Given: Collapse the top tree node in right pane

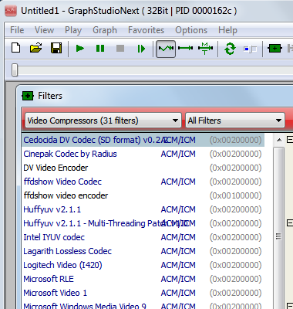Looking at the screenshot, I should tap(290, 140).
